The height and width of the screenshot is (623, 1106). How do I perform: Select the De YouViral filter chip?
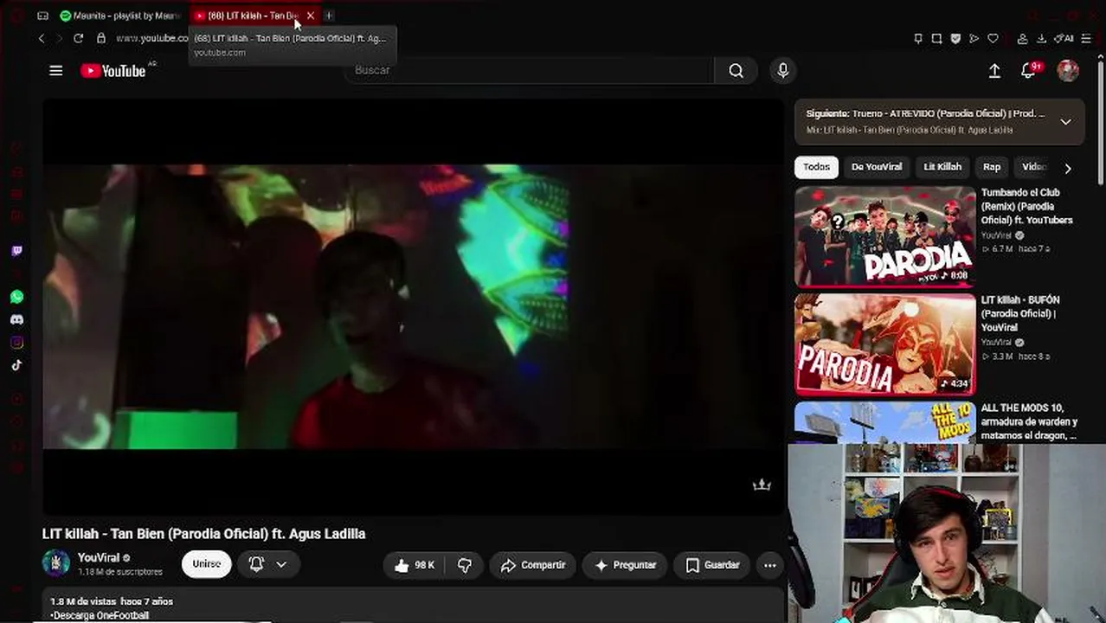point(876,167)
